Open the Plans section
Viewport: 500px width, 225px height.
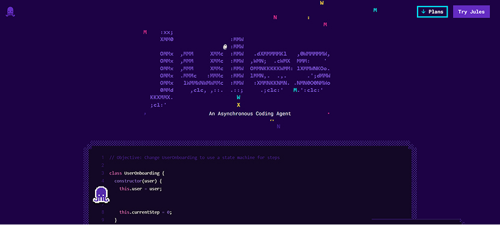click(433, 12)
